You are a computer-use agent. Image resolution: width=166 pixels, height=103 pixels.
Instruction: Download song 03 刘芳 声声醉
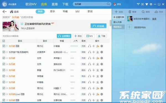tap(98, 58)
